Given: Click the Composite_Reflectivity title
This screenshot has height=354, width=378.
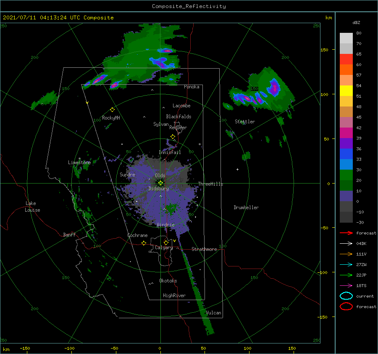Looking at the screenshot, I should 189,6.
